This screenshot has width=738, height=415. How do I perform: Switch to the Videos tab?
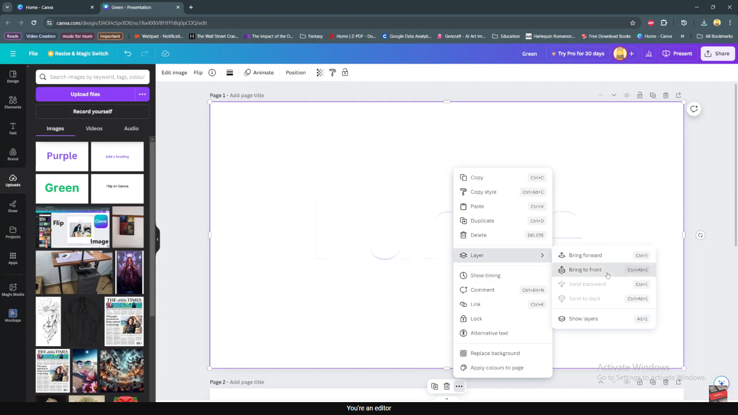pos(94,129)
